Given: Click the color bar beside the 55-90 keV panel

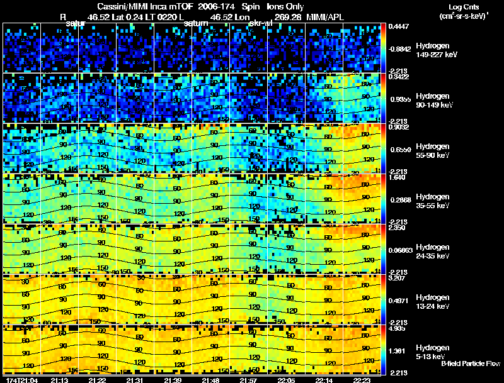Looking at the screenshot, I should coord(383,148).
